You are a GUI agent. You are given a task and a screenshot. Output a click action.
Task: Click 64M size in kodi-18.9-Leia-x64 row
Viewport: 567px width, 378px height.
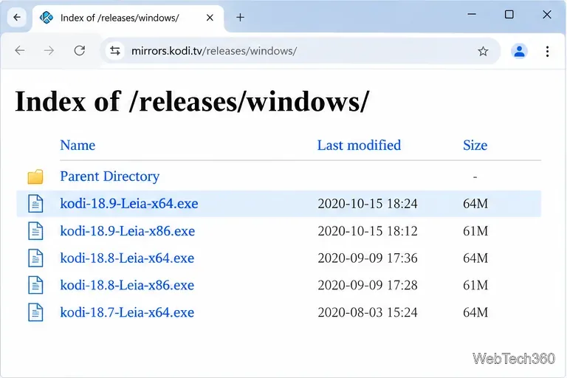click(475, 204)
